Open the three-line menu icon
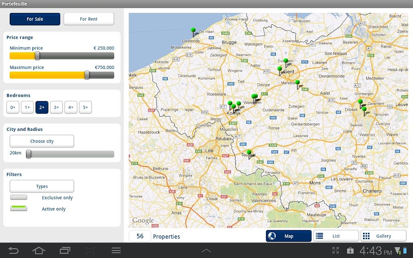413x258 pixels. point(116,250)
